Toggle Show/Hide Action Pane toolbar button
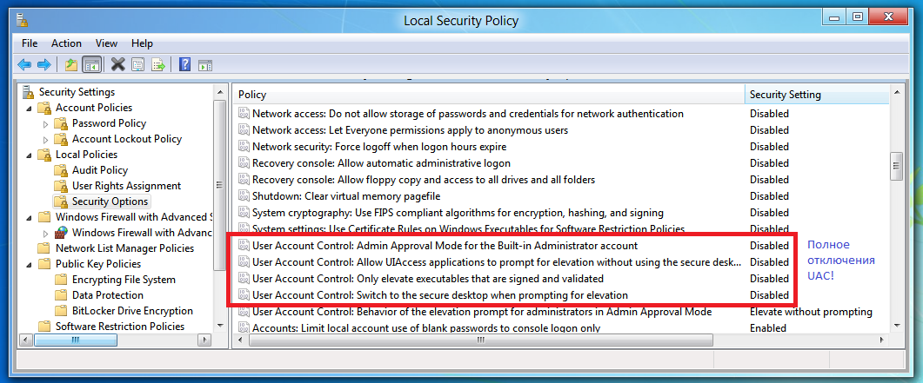923x383 pixels. (x=205, y=64)
